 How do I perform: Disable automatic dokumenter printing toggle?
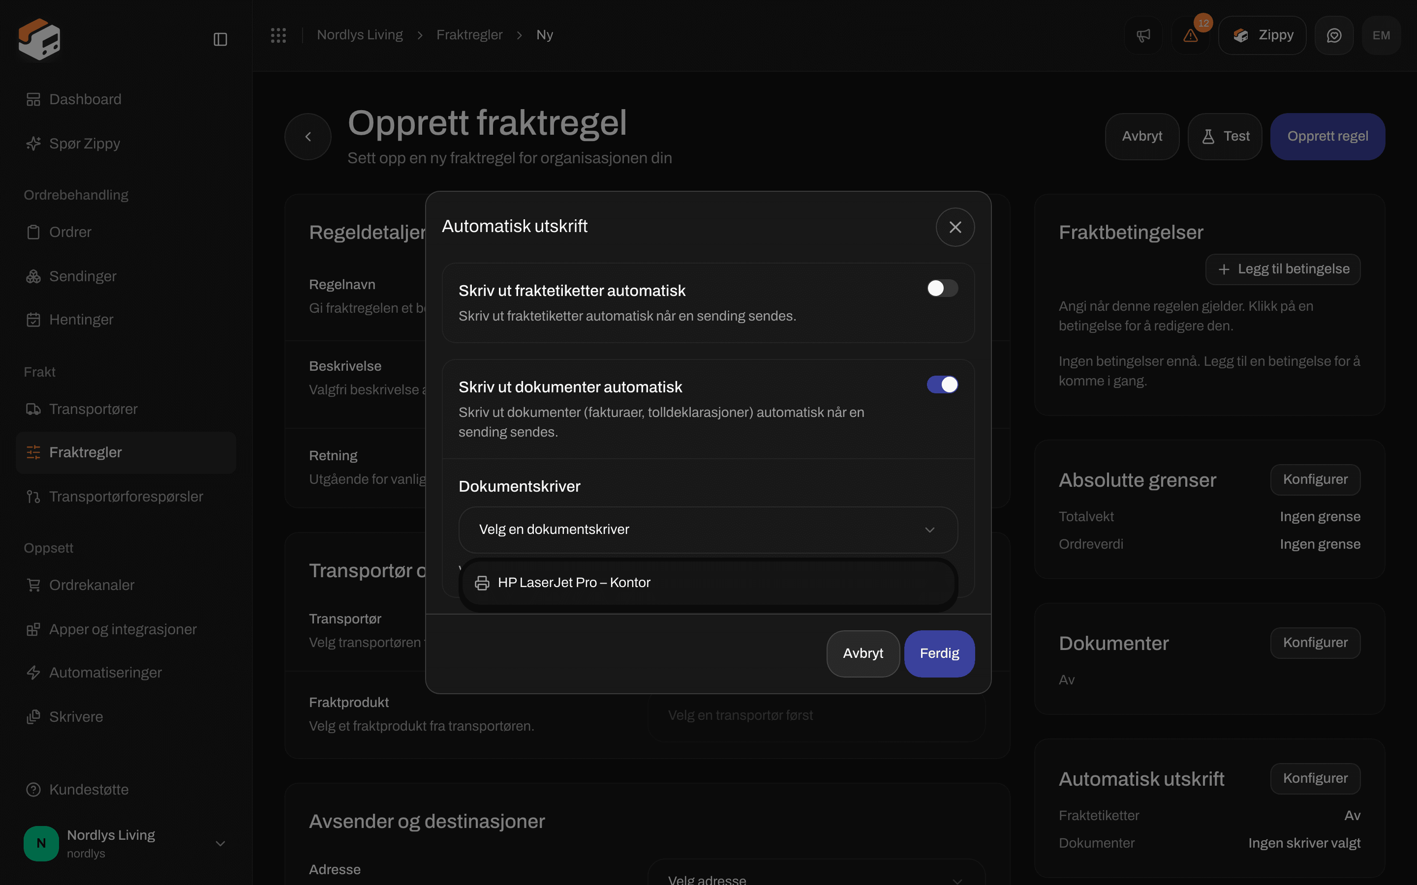942,384
